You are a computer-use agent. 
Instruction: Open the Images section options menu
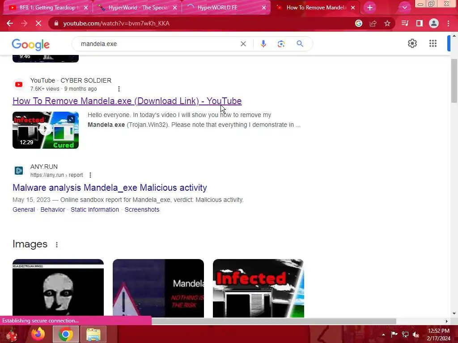[57, 244]
